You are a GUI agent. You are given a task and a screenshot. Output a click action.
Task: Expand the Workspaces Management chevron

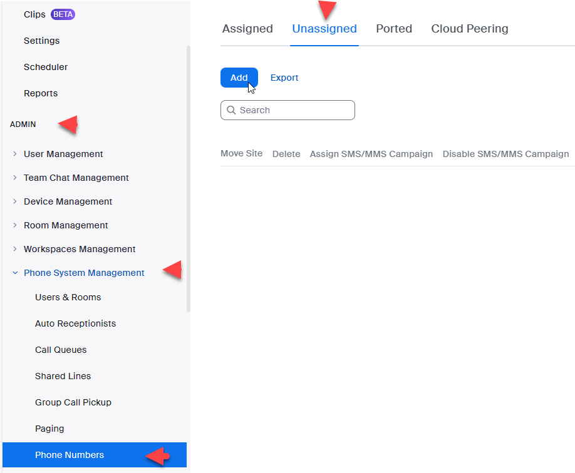pos(15,249)
